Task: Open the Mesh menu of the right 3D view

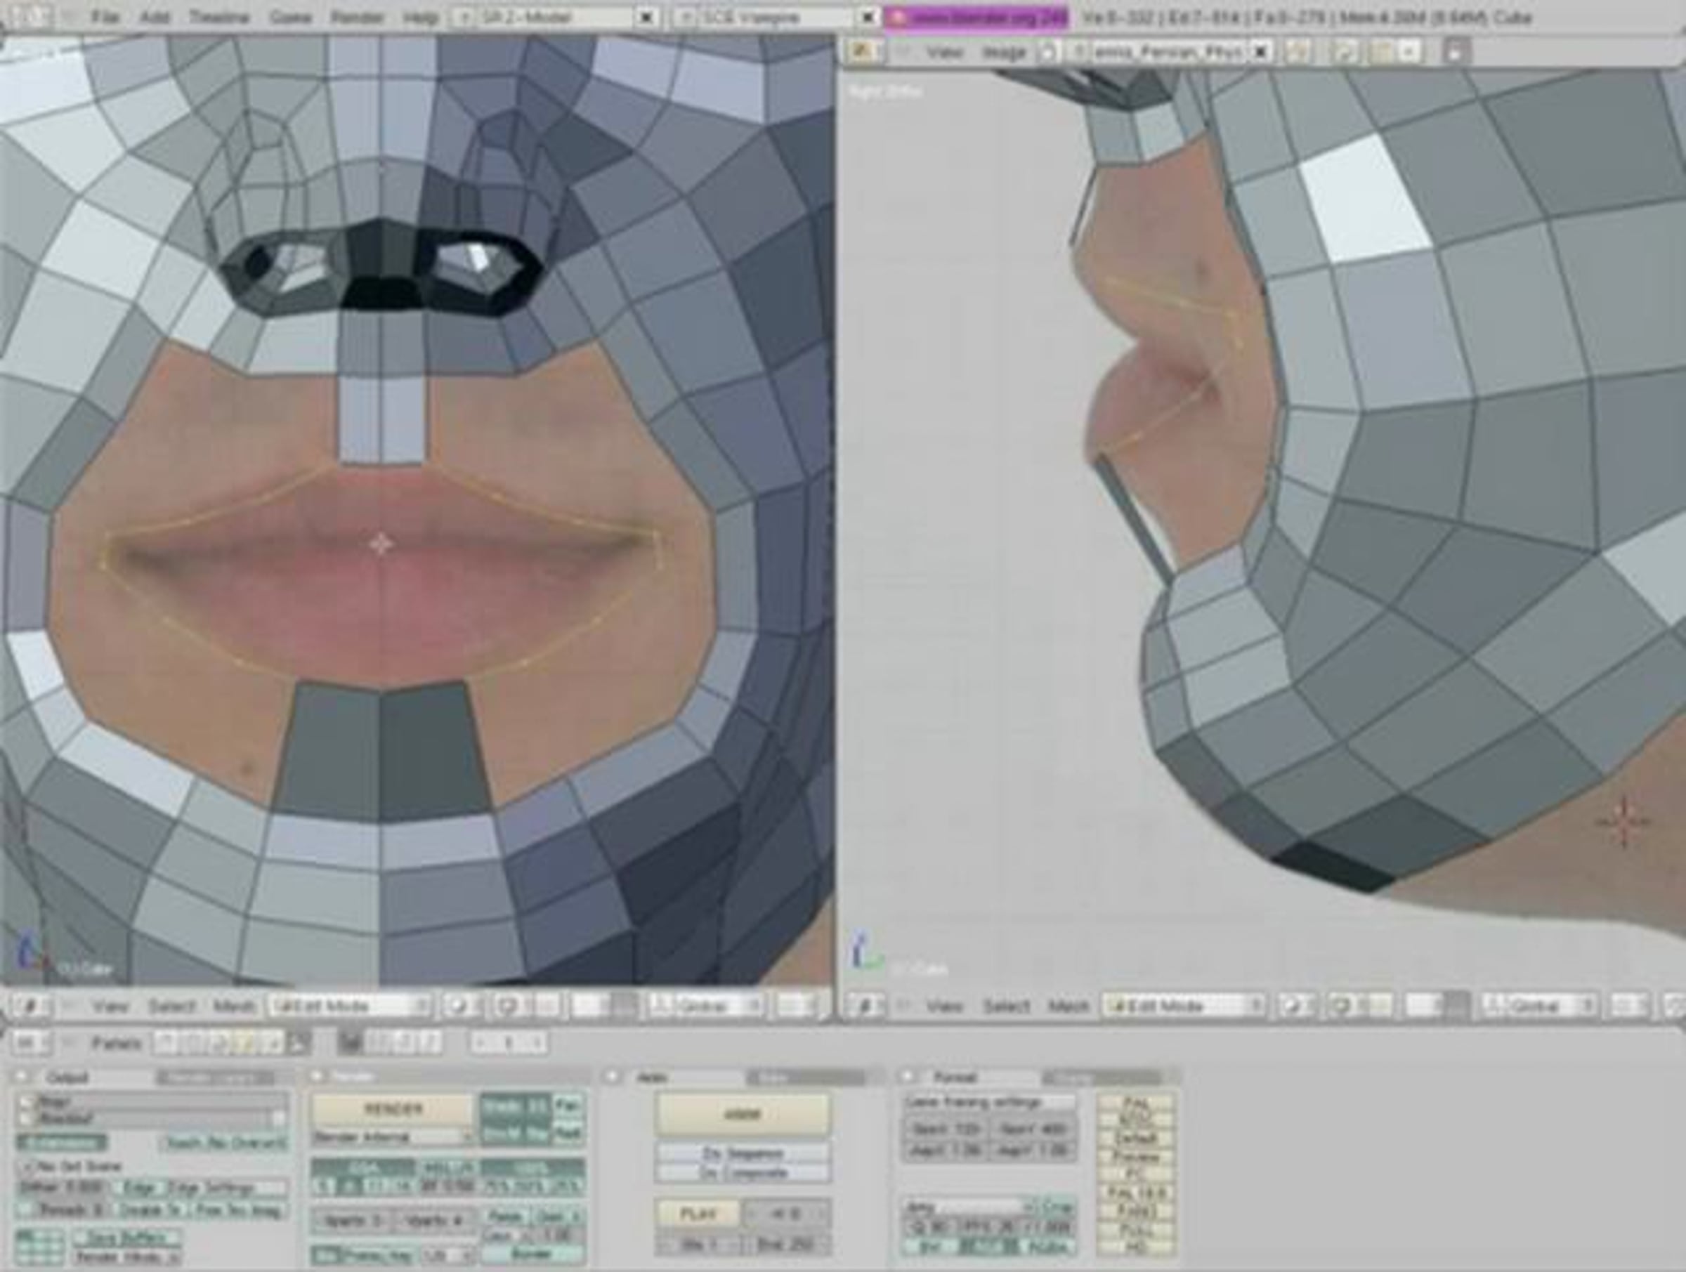Action: pyautogui.click(x=1069, y=1006)
